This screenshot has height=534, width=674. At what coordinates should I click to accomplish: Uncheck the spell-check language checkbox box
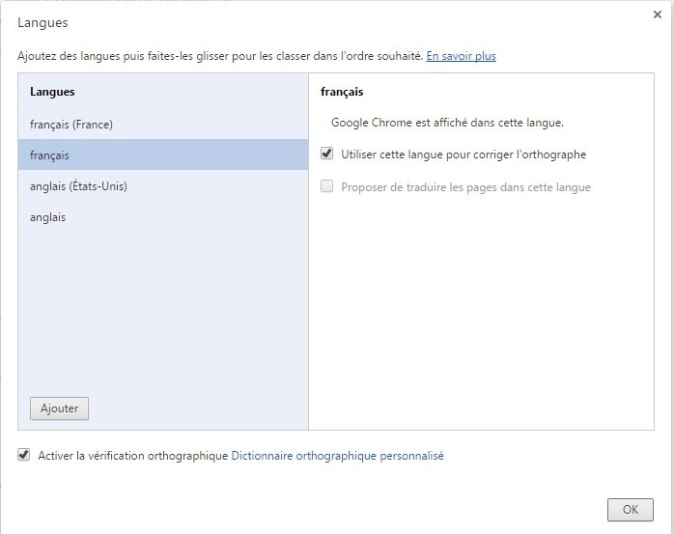point(326,155)
